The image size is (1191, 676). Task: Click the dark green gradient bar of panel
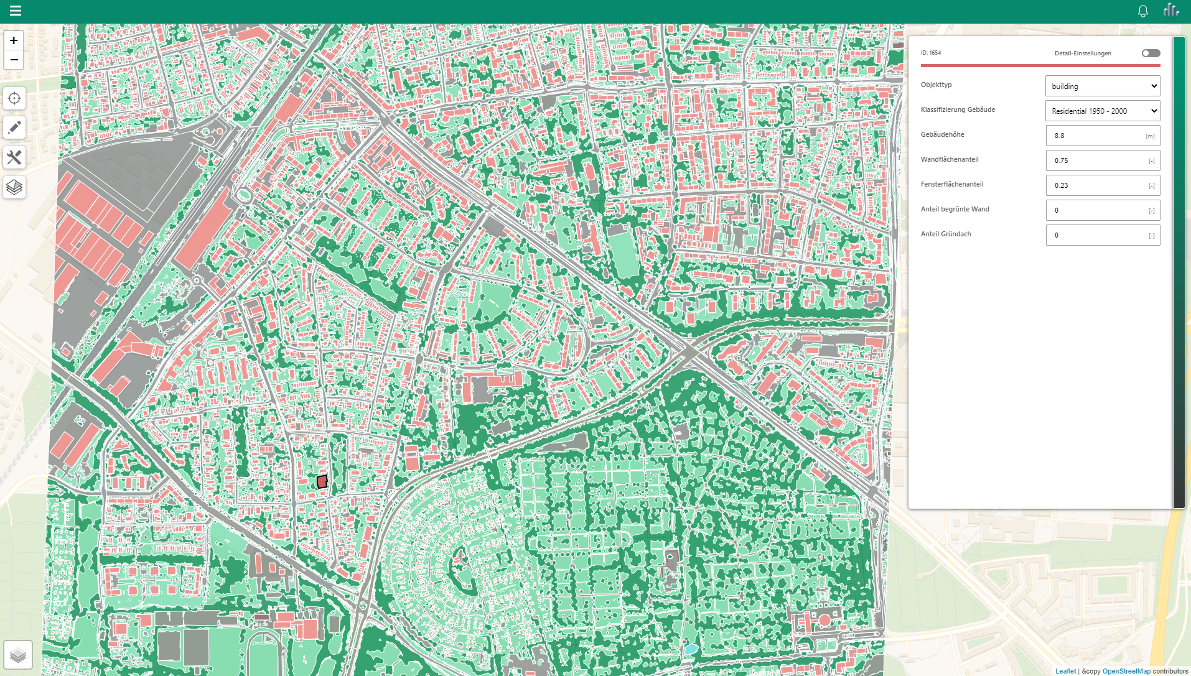pyautogui.click(x=1179, y=272)
